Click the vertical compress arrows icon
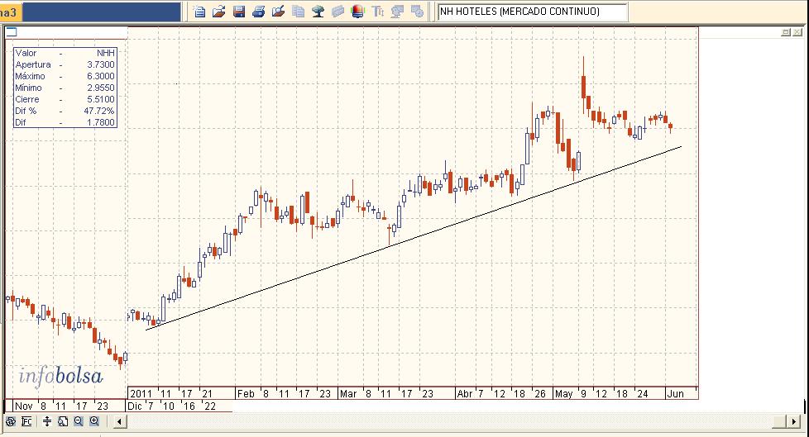Screen dimensions: 809x437 pyautogui.click(x=47, y=421)
